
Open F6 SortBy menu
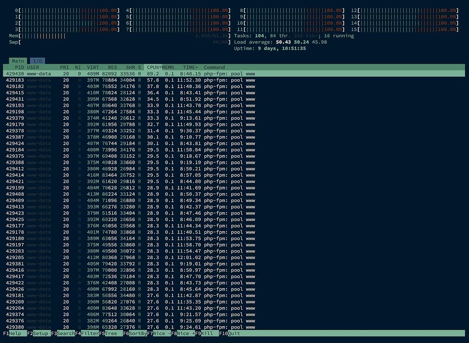tap(135, 334)
